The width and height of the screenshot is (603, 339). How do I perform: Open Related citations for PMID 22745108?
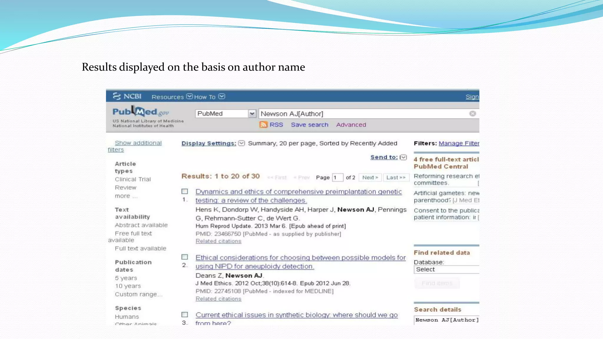click(x=218, y=299)
